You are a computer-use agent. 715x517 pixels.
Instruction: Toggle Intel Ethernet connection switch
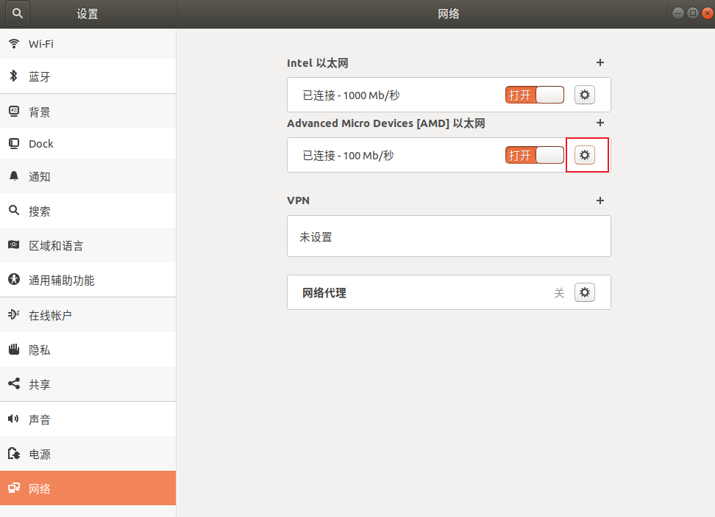[x=535, y=95]
